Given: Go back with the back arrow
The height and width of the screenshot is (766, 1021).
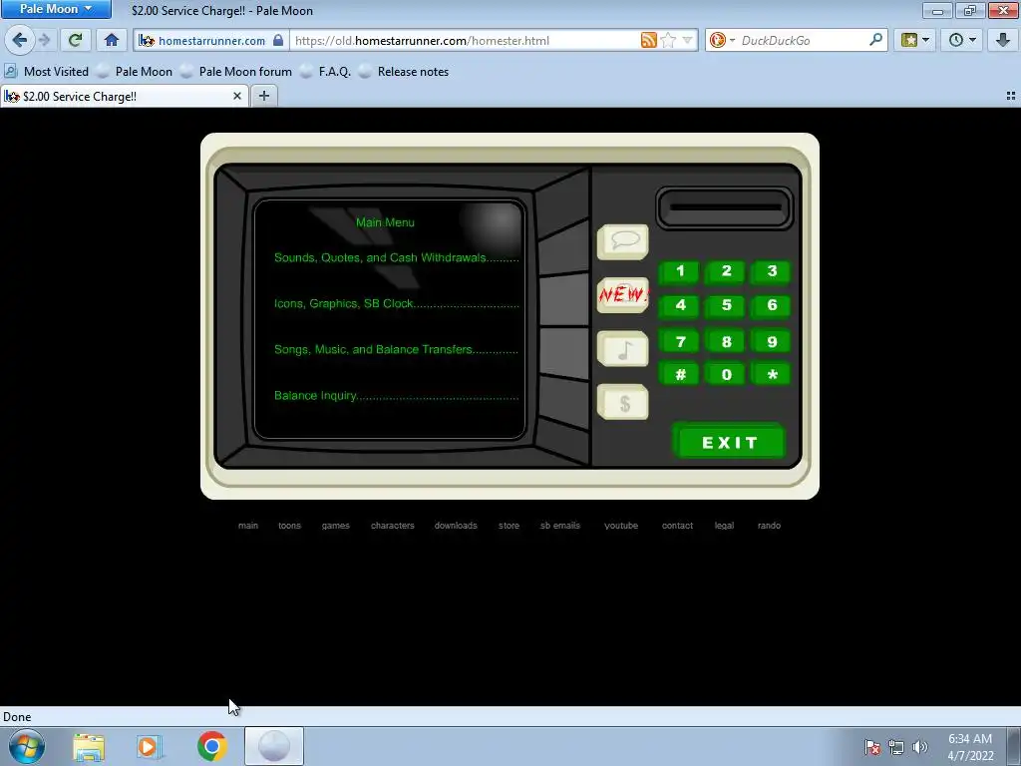Looking at the screenshot, I should (x=20, y=40).
